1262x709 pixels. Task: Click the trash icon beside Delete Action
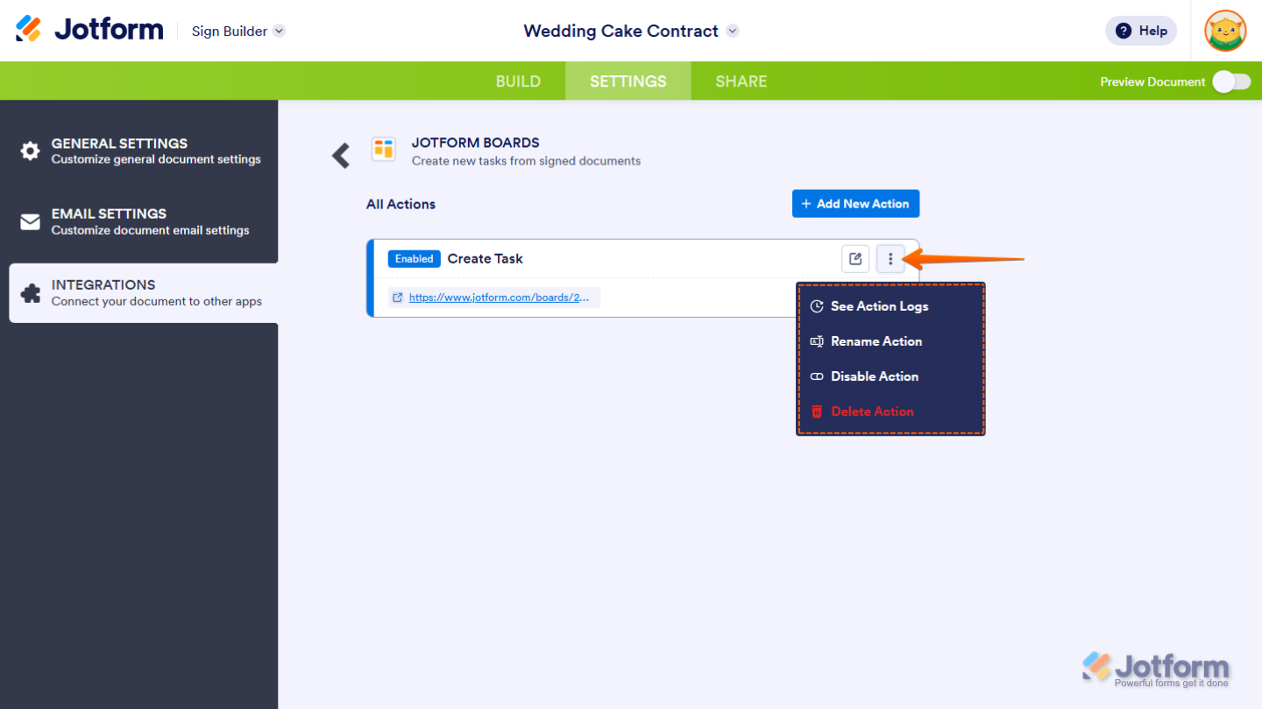click(817, 411)
